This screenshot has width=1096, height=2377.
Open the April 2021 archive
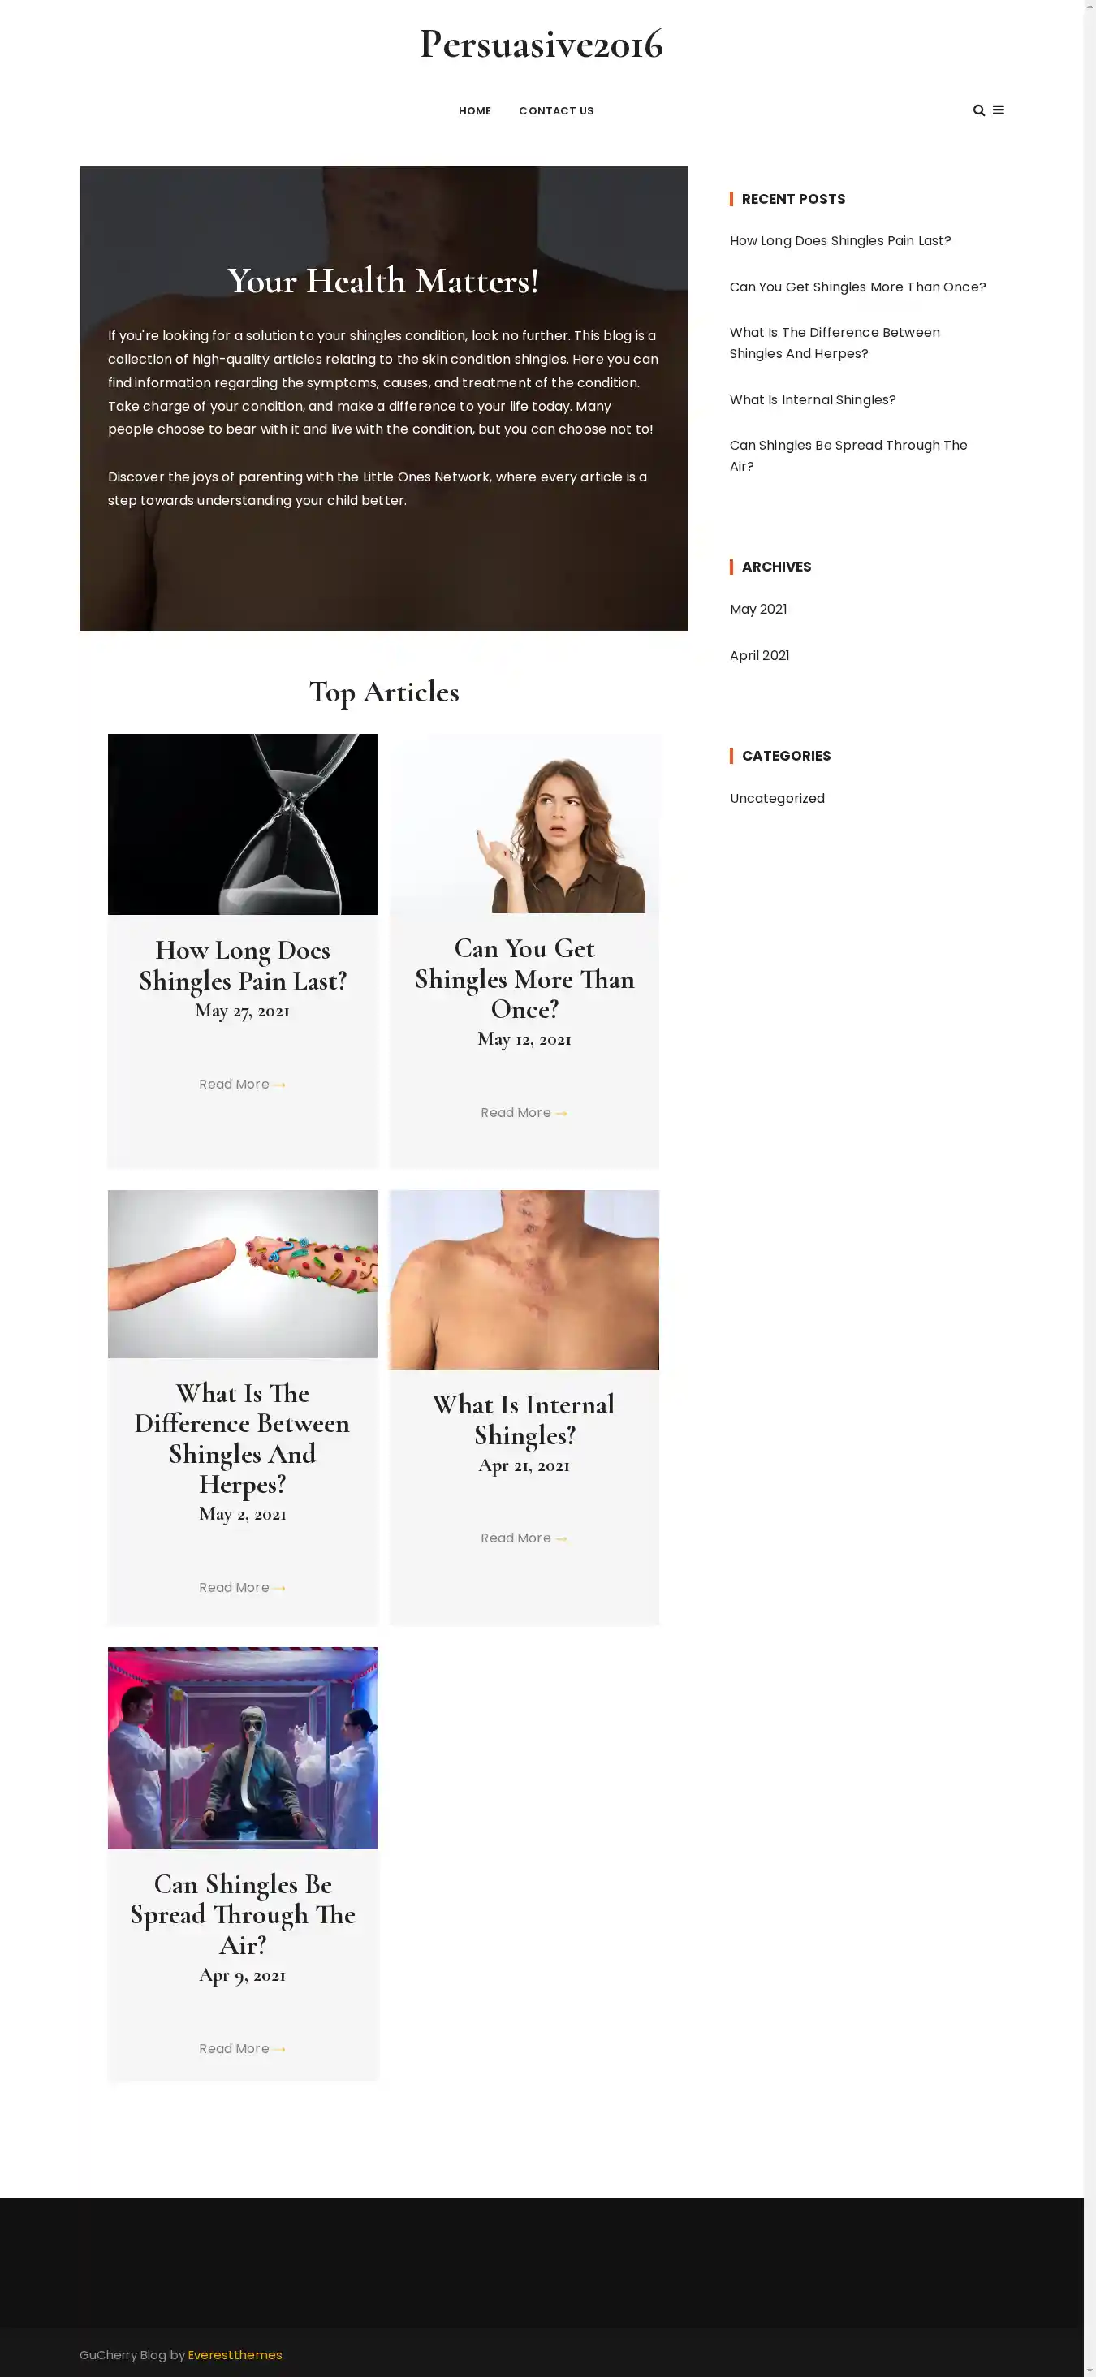tap(759, 655)
